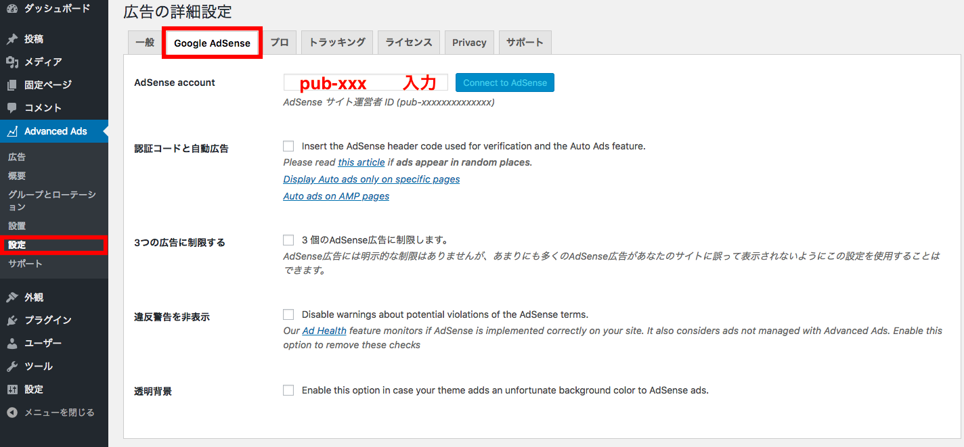Open 広告 under Advanced Ads submenu
This screenshot has height=447, width=964.
coord(17,157)
